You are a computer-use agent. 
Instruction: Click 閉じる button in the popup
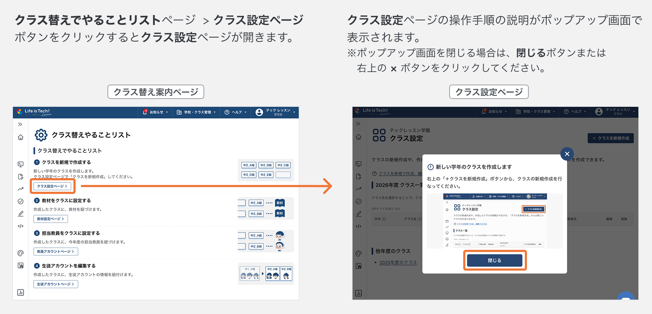[495, 261]
